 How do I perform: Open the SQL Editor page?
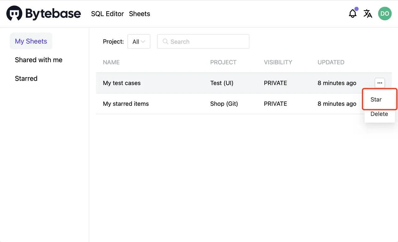point(107,14)
